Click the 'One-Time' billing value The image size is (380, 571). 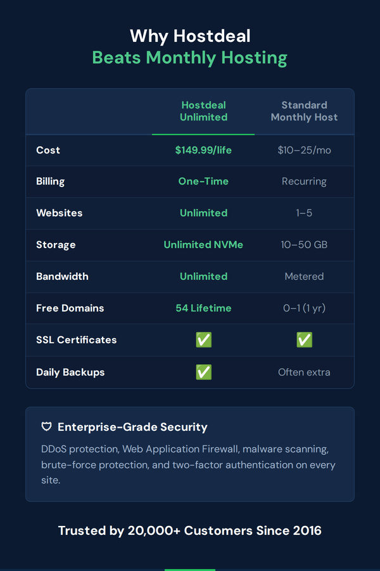(x=203, y=181)
